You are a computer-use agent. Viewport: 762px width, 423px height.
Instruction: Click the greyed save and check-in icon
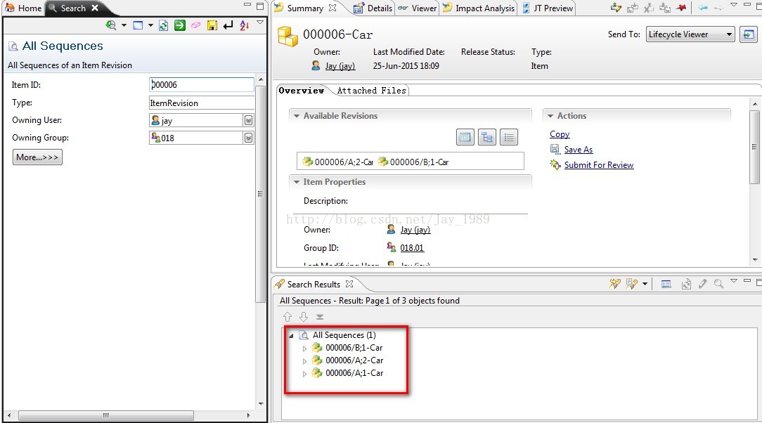[x=632, y=7]
